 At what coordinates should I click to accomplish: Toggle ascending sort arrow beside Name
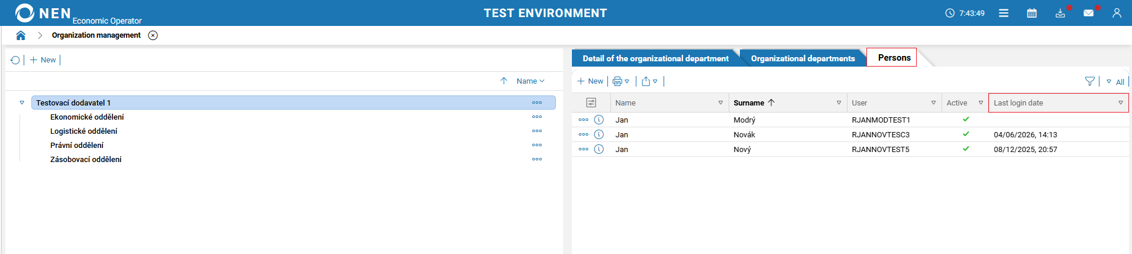point(504,81)
